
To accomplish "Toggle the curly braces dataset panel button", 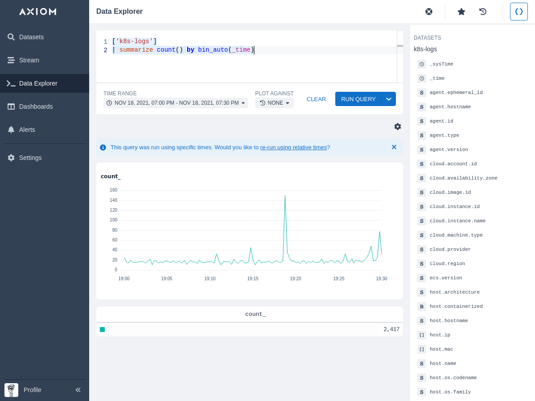I will click(519, 12).
